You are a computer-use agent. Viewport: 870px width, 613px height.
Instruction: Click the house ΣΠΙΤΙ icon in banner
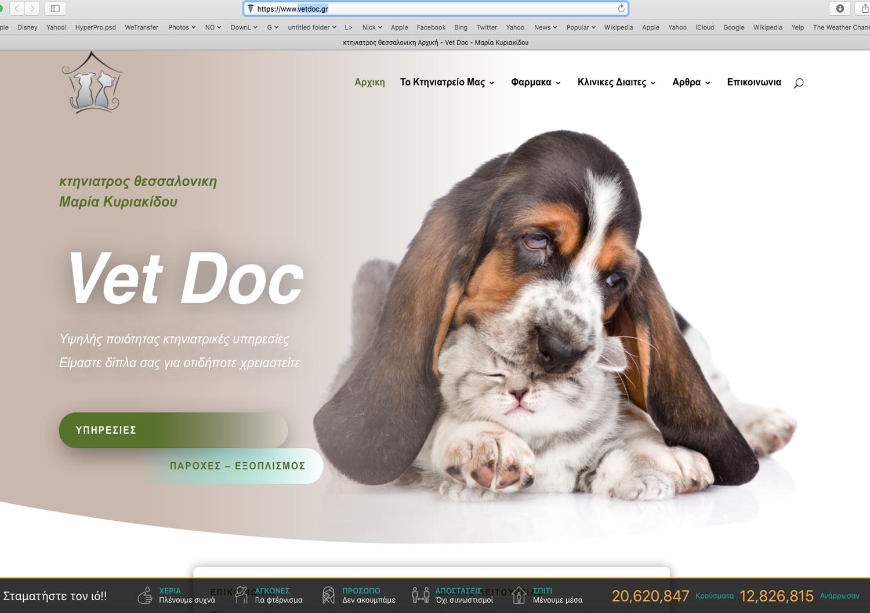pos(519,595)
